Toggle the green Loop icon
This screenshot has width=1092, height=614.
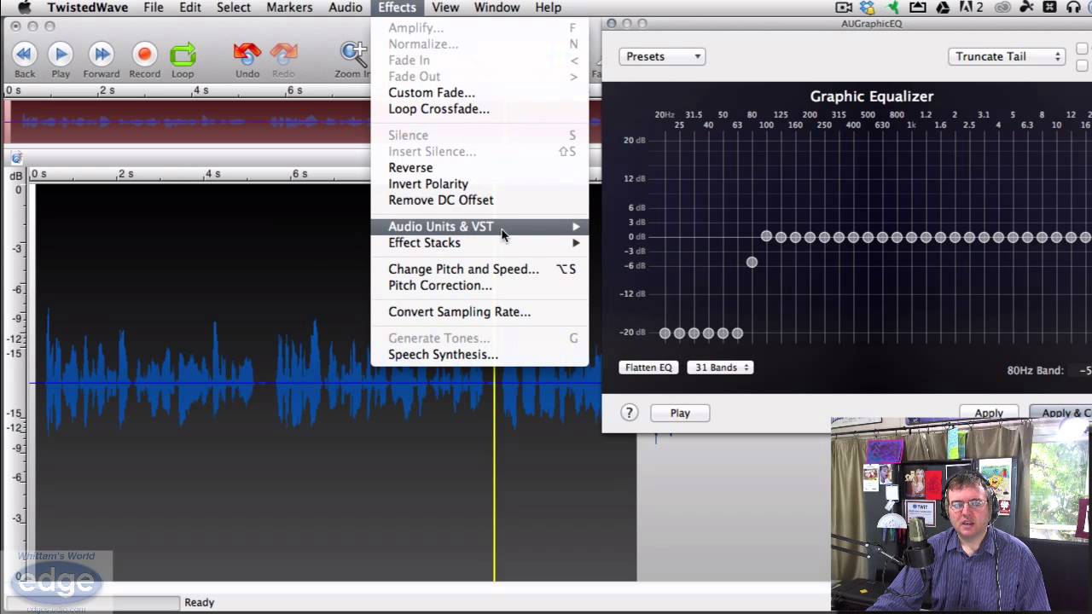183,55
